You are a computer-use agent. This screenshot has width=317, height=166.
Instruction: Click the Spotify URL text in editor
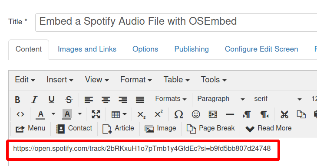142,149
